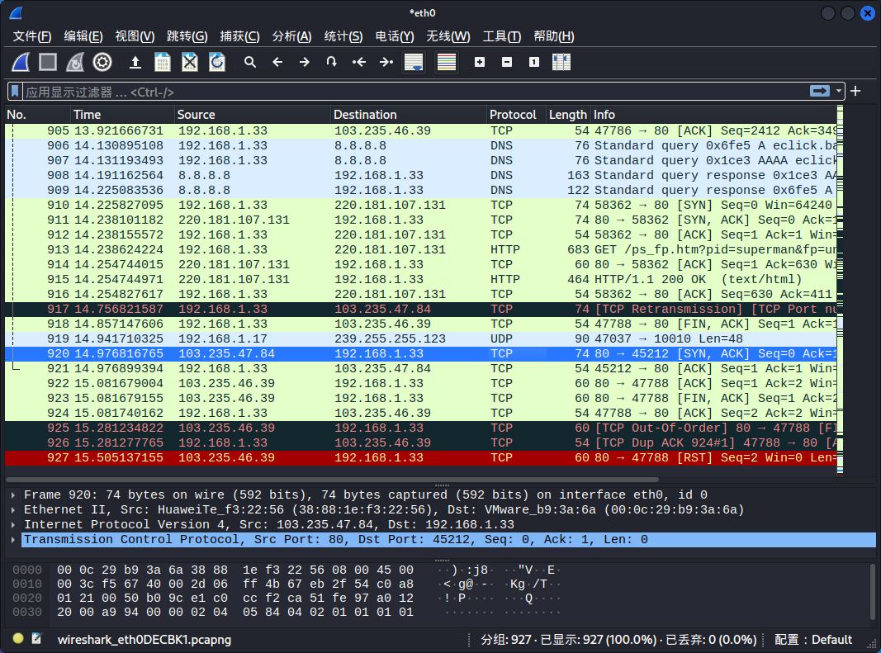Open the 捕获(C) menu

[x=240, y=36]
